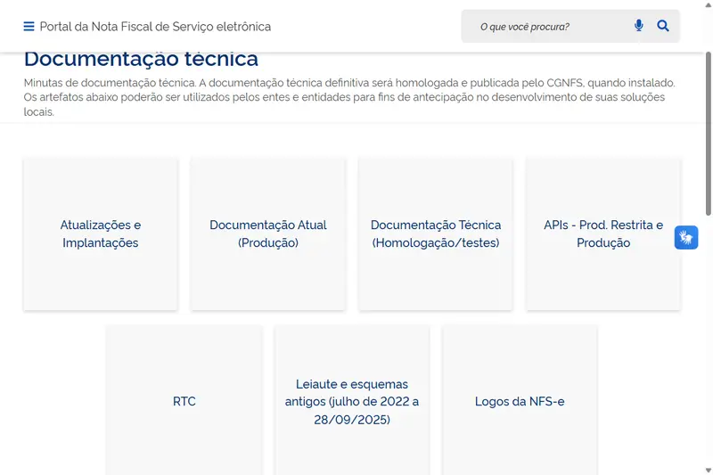Click the 'Documentação técnica' heading
This screenshot has height=475, width=713.
point(141,59)
